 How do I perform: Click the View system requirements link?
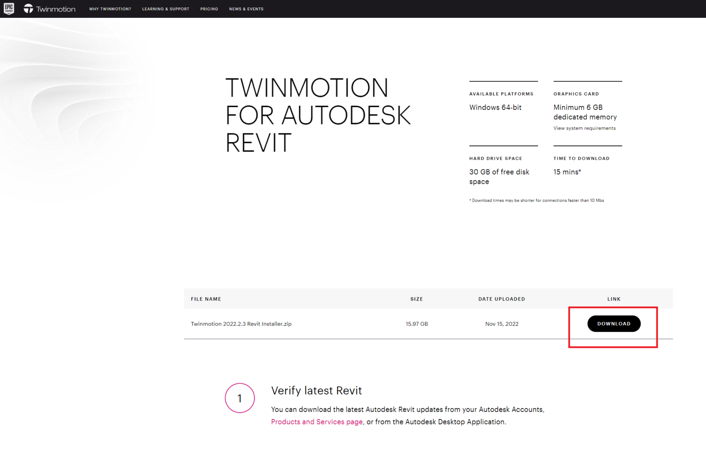(584, 128)
